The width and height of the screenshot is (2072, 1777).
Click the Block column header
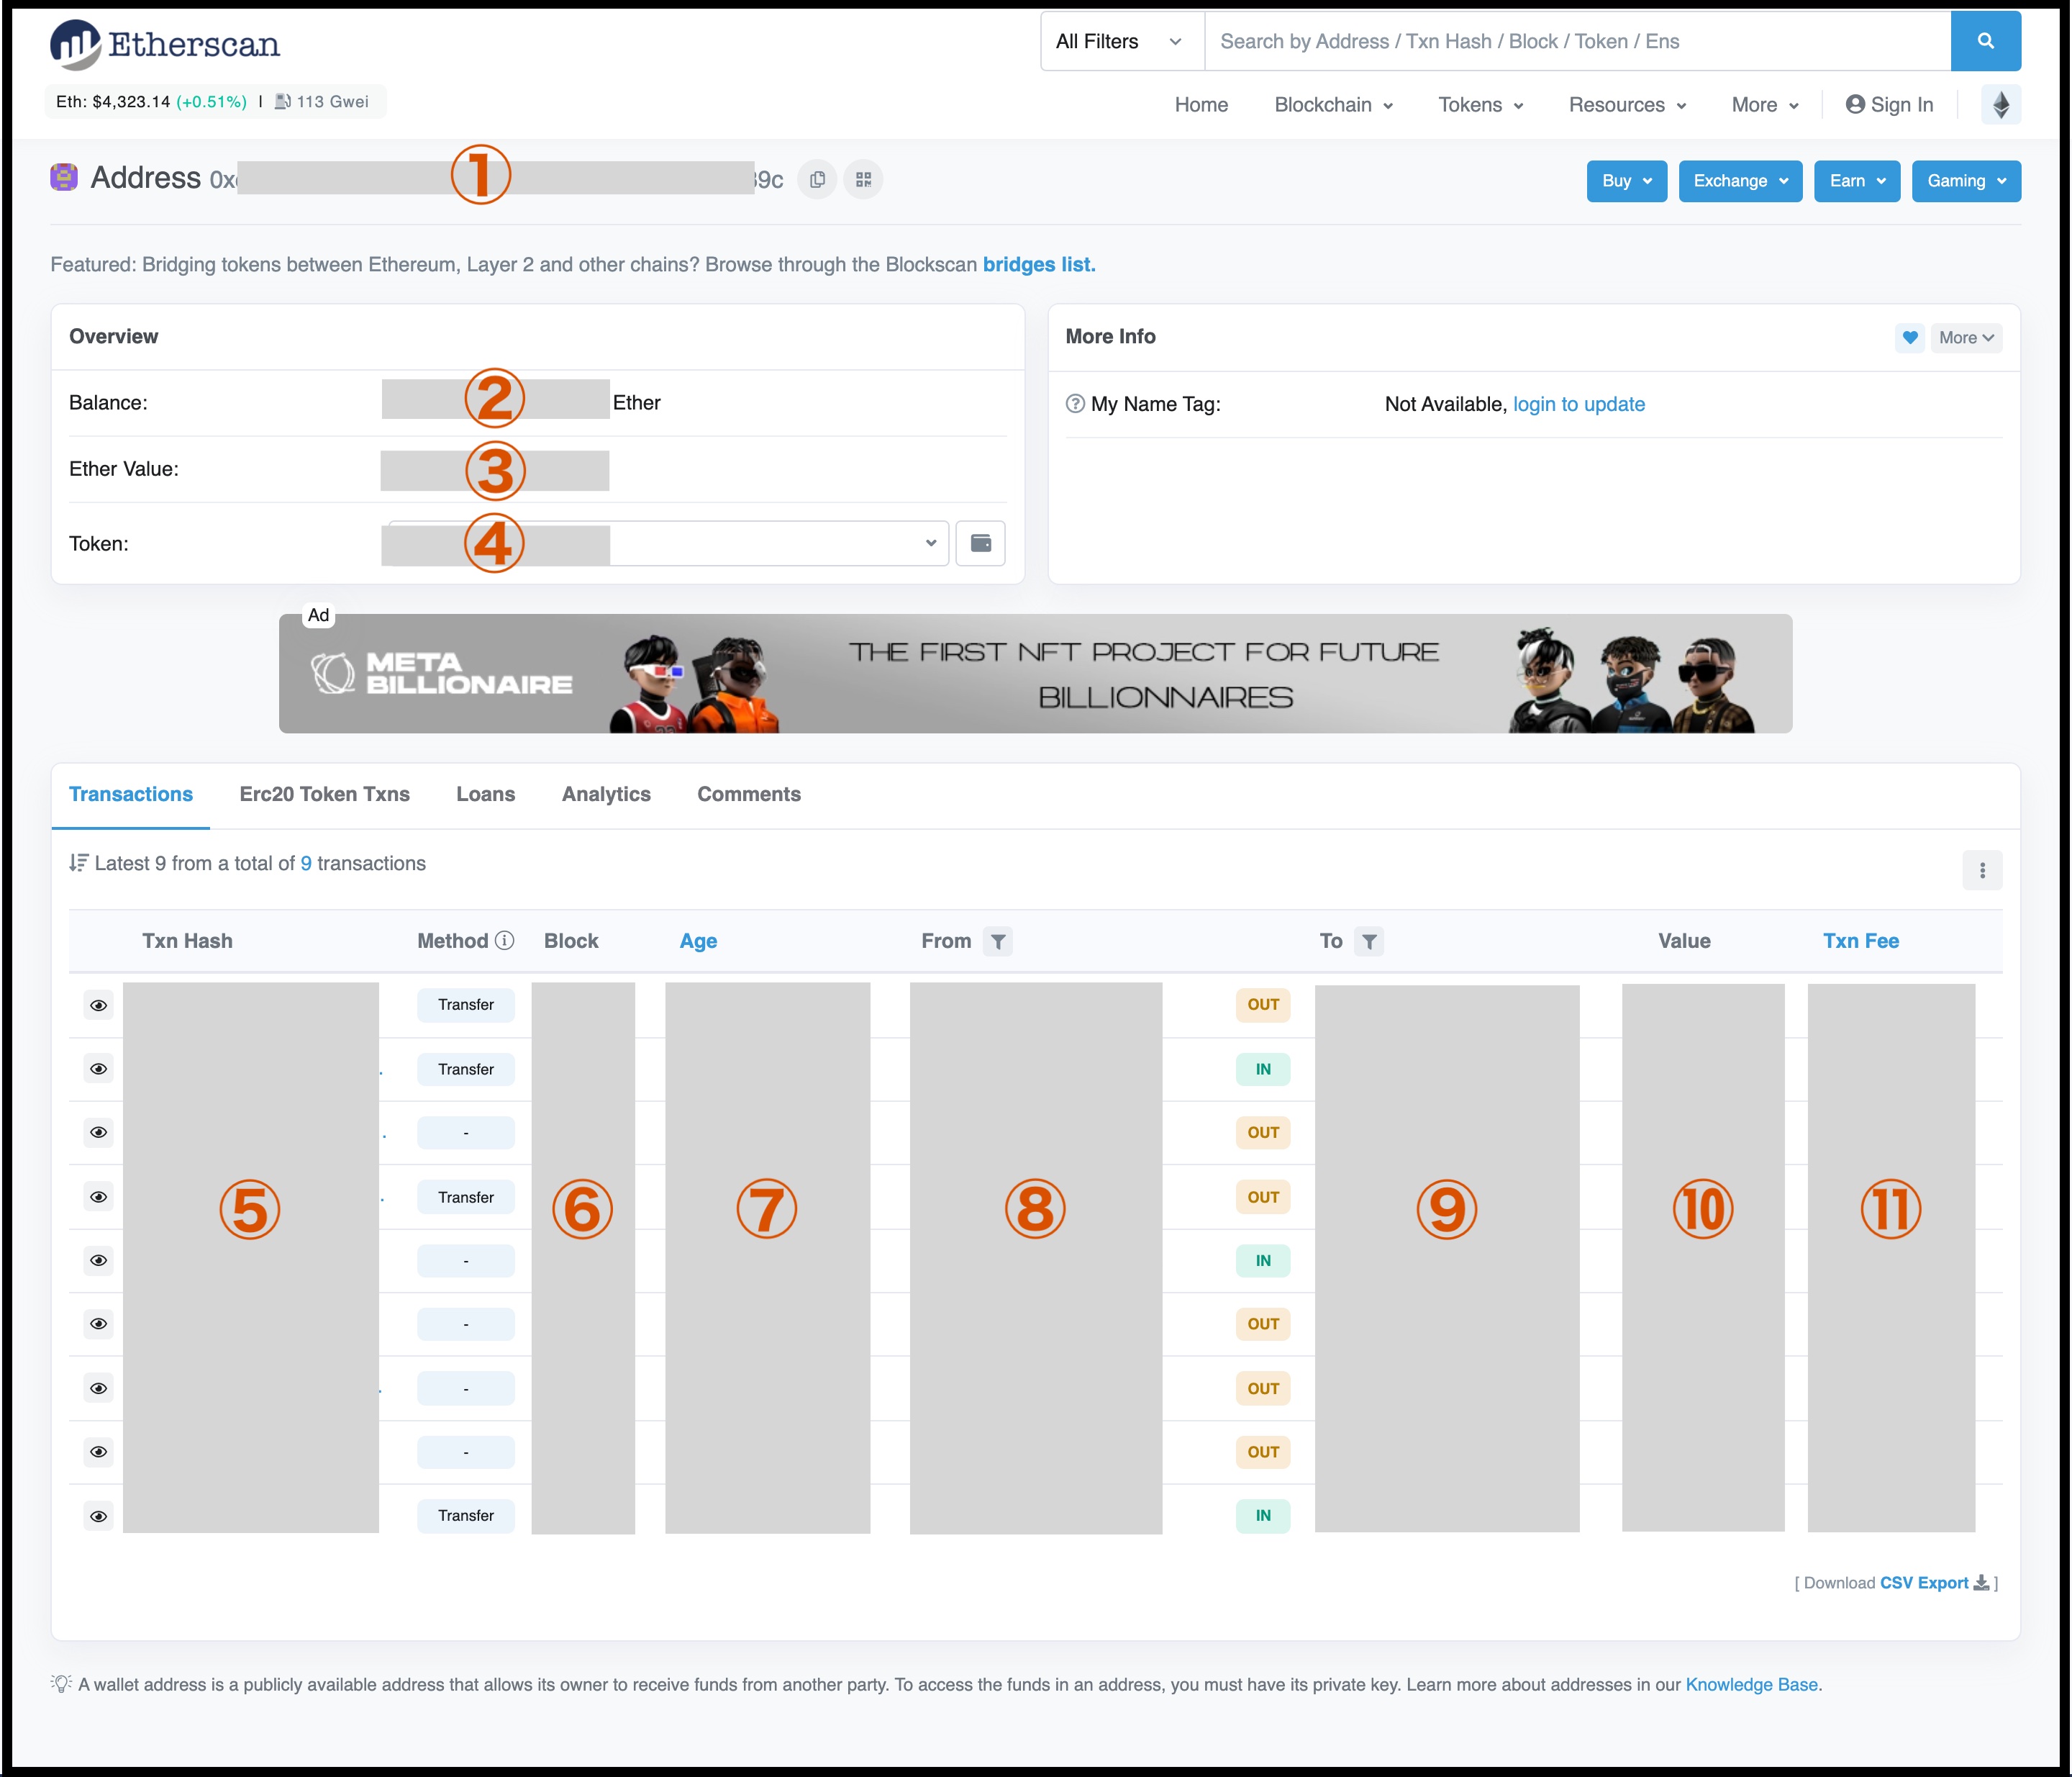(571, 941)
